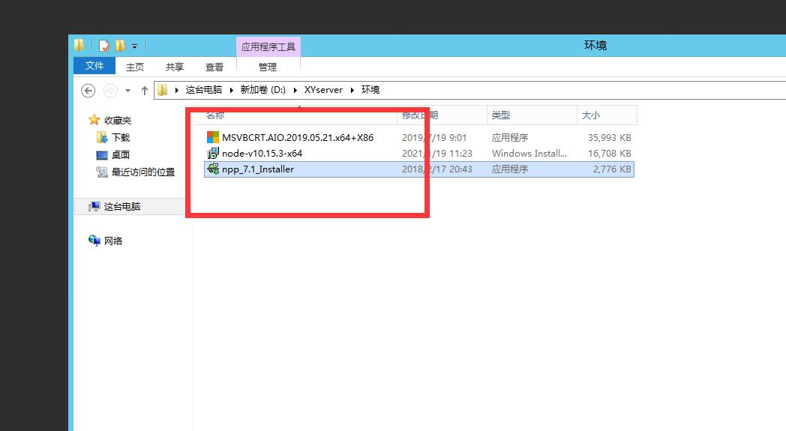Switch to the 管理 manage ribbon tab
The width and height of the screenshot is (786, 431).
pos(268,67)
